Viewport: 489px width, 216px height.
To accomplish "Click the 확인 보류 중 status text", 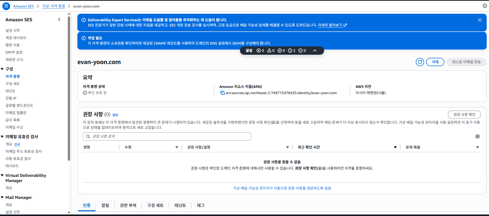I will pyautogui.click(x=97, y=93).
